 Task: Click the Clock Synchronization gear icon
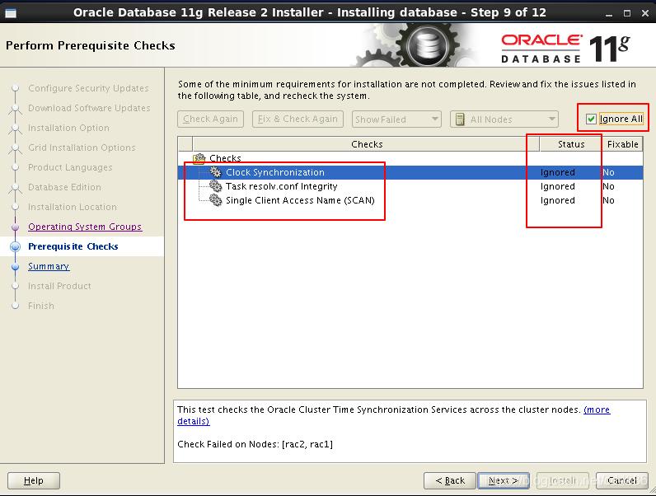click(215, 172)
